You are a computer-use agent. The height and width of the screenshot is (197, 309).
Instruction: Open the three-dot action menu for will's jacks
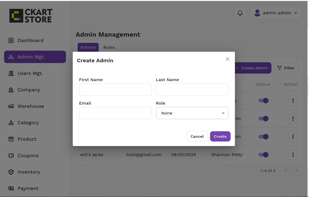point(293,155)
